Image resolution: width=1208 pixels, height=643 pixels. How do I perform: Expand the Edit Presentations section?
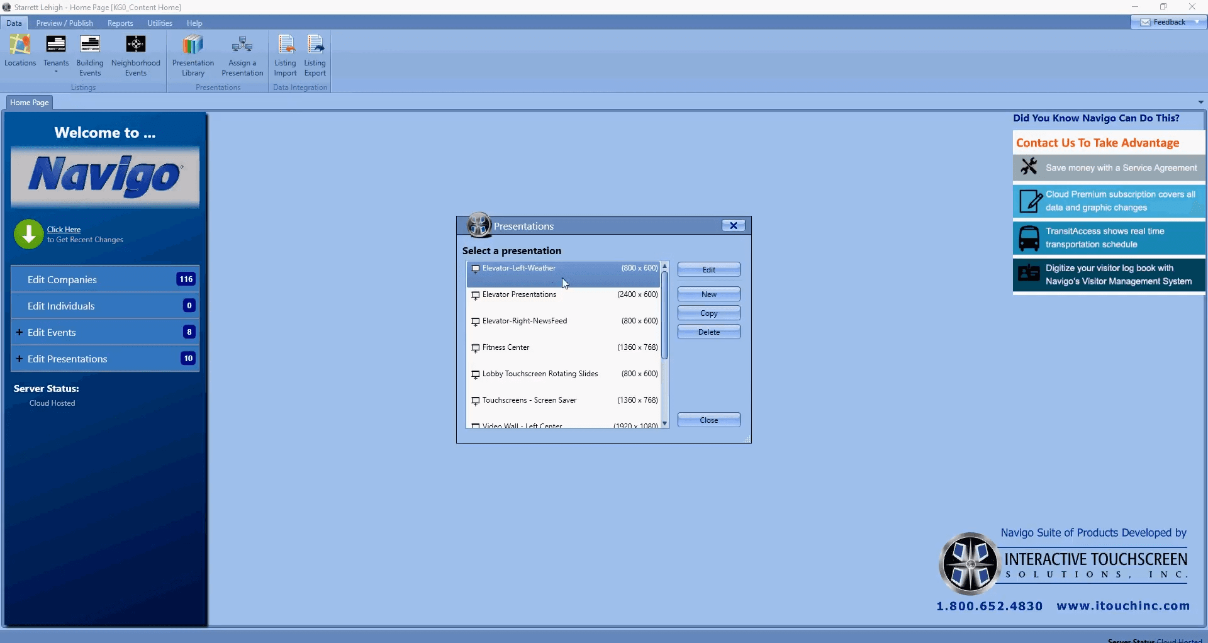coord(20,359)
